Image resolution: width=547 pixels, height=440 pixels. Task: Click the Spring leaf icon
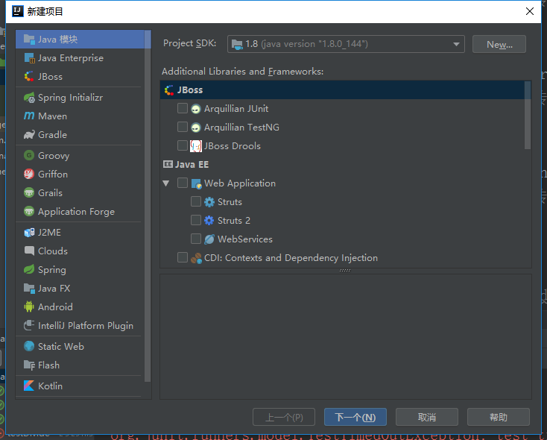[x=29, y=269]
